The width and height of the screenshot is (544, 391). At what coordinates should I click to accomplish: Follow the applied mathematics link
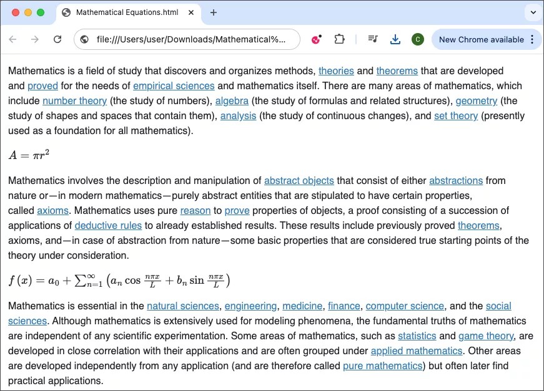click(416, 350)
